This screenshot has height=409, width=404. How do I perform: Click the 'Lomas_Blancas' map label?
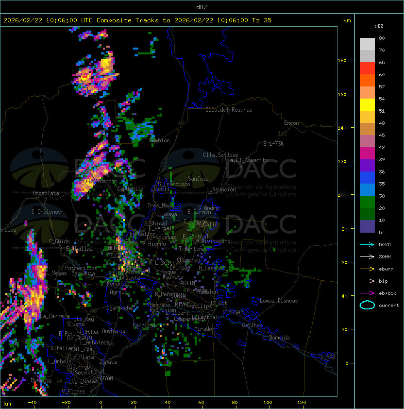279,301
